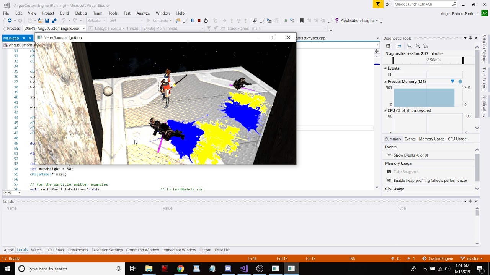Image resolution: width=490 pixels, height=275 pixels.
Task: Open Task View on the taskbar
Action: tap(132, 269)
